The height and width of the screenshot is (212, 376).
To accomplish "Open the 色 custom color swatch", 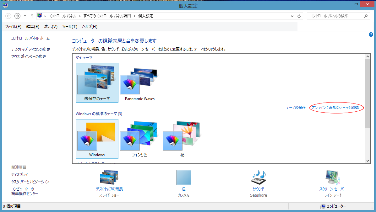I will pos(184,178).
